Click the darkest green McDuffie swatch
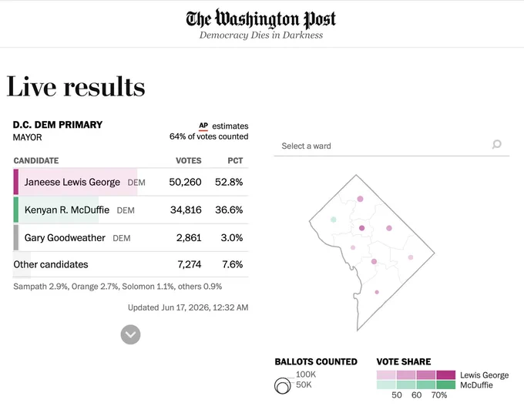524x413 pixels. (446, 384)
